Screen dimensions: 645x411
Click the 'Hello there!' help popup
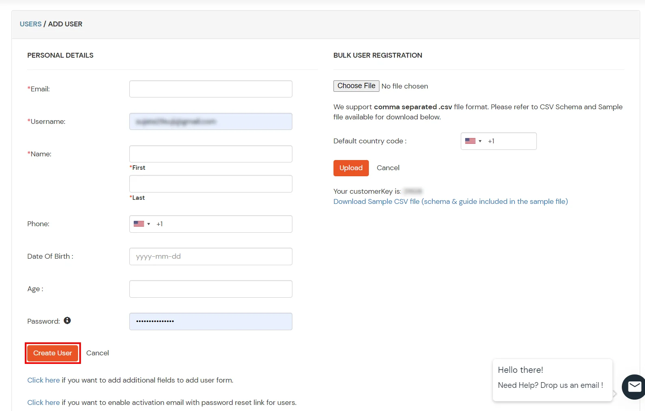click(552, 380)
